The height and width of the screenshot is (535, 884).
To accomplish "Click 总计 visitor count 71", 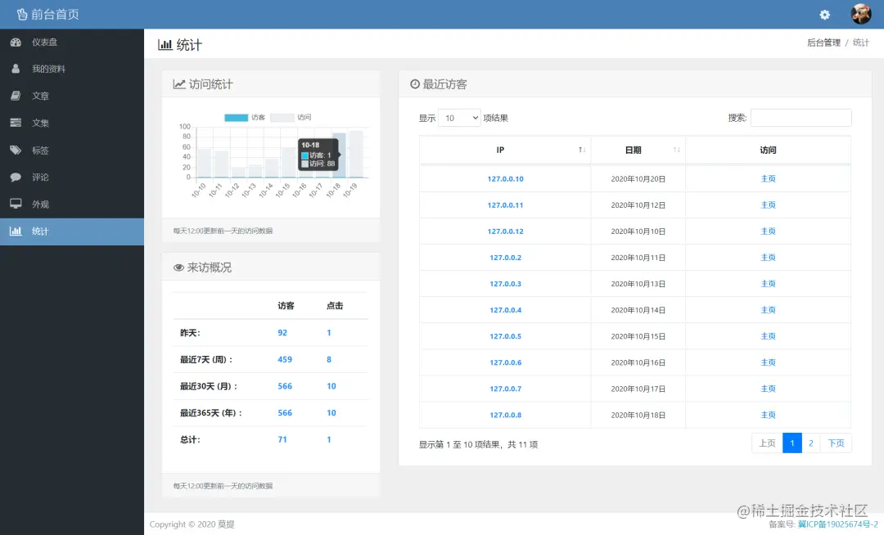I will click(x=282, y=440).
